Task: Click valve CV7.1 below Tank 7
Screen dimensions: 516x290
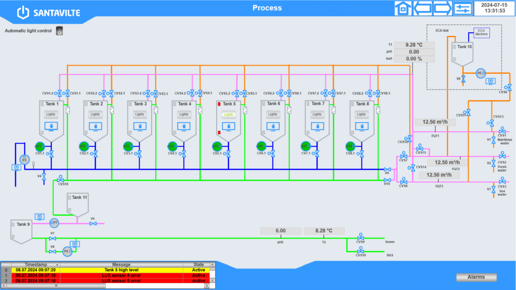Action: point(316,153)
